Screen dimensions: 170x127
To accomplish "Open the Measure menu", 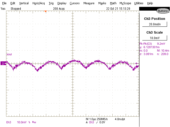I will [x=89, y=3].
